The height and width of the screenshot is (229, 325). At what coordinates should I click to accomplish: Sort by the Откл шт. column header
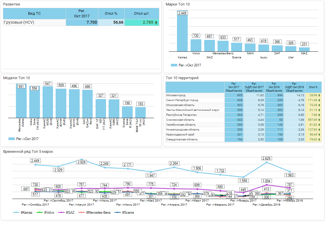pyautogui.click(x=142, y=14)
